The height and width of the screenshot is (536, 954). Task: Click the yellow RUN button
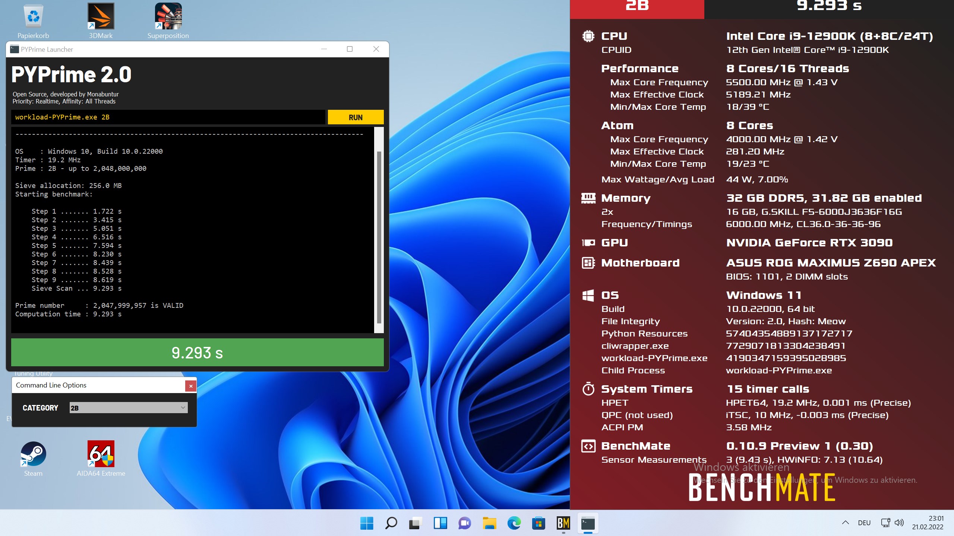click(356, 117)
